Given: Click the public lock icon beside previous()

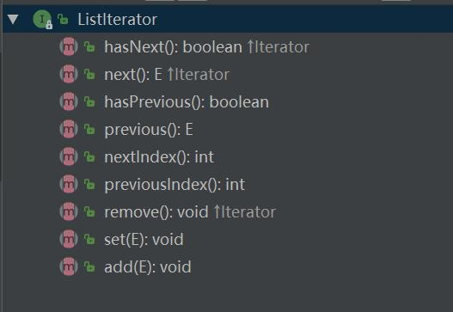Looking at the screenshot, I should point(89,129).
